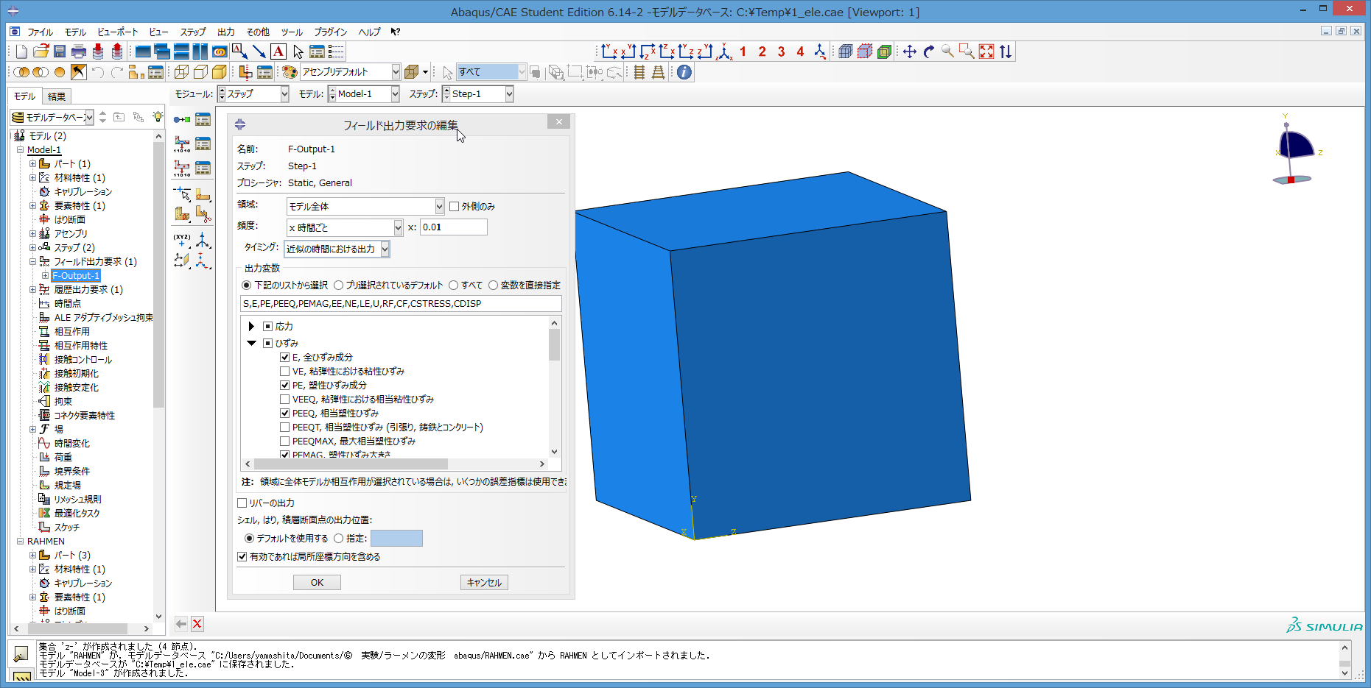This screenshot has width=1371, height=688.
Task: Click the RAHMEN model tree node
Action: pos(46,542)
